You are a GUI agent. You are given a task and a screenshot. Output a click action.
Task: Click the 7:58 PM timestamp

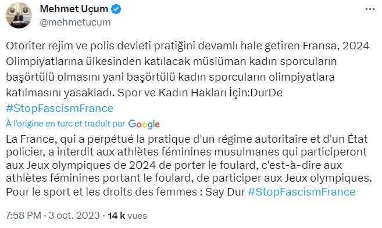(x=23, y=215)
